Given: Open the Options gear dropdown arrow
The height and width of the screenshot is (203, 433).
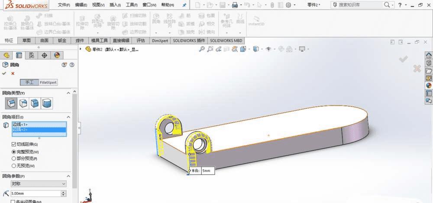Looking at the screenshot, I should 294,5.
